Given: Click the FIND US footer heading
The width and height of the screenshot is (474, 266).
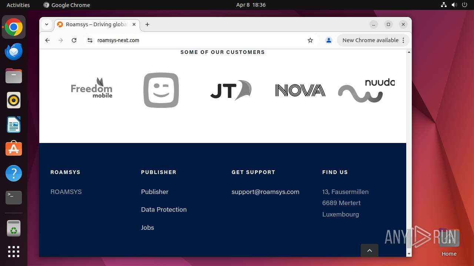Looking at the screenshot, I should tap(335, 172).
